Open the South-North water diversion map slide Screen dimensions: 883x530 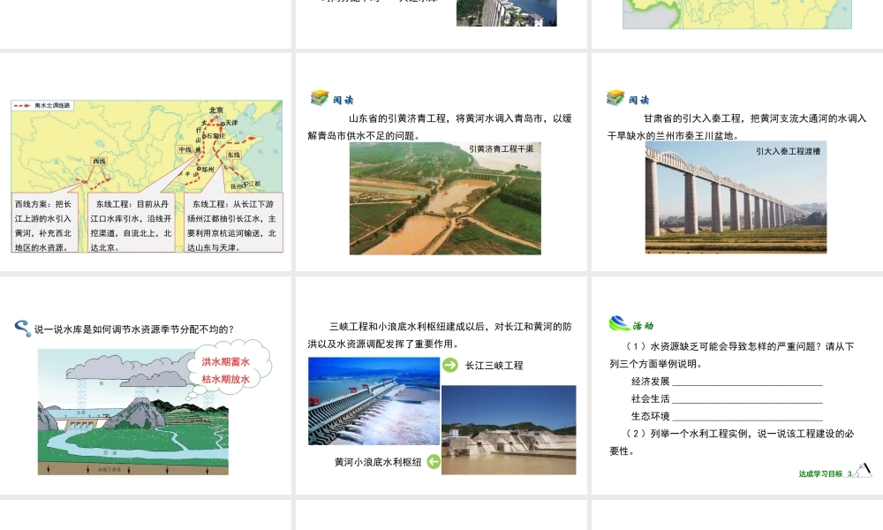tap(146, 162)
